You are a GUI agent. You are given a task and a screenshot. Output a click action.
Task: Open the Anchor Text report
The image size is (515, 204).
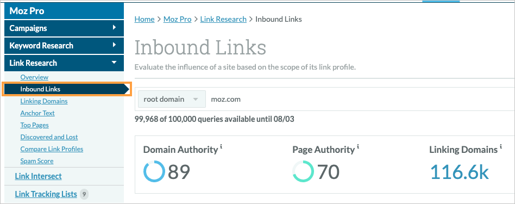pyautogui.click(x=37, y=113)
